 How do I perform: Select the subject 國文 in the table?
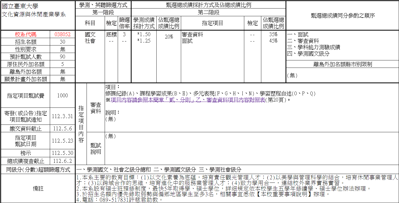coord(90,34)
